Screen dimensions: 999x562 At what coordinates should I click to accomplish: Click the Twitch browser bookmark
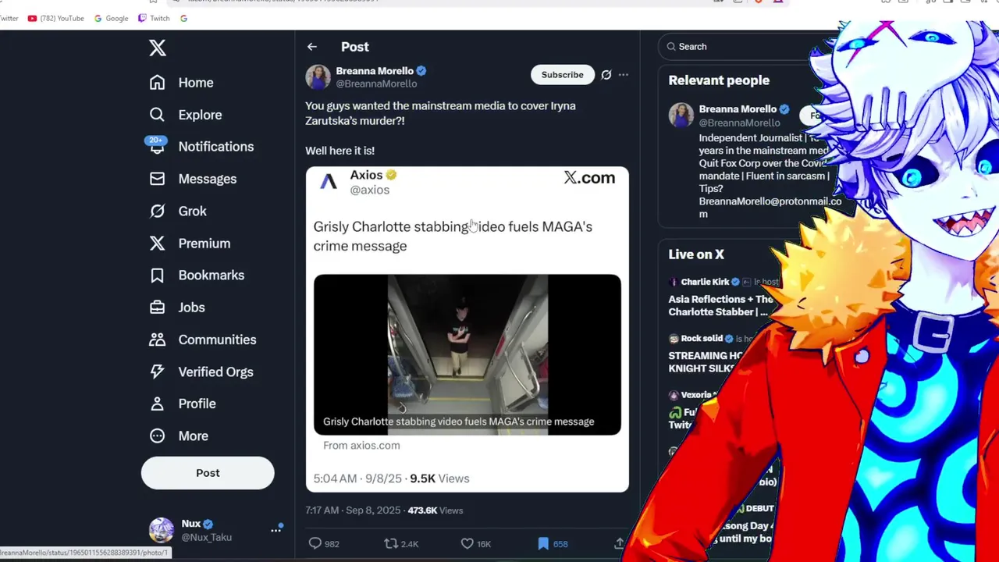coord(154,18)
